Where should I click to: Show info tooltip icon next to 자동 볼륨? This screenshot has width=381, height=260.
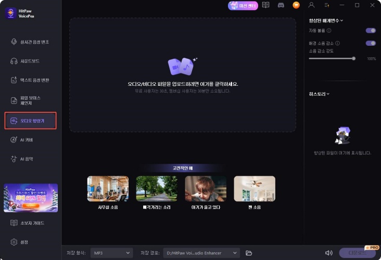pyautogui.click(x=329, y=31)
